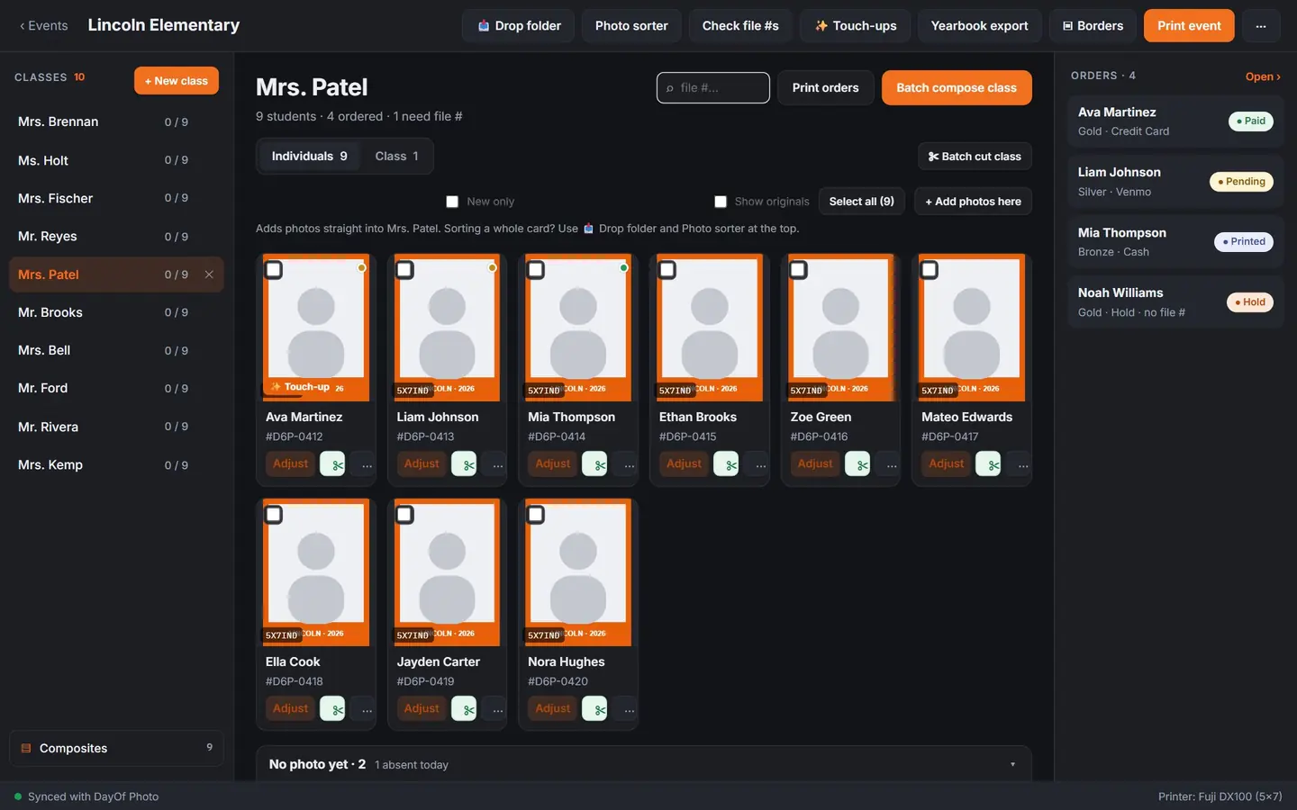Click in the file # search field
This screenshot has height=810, width=1297.
tap(713, 88)
